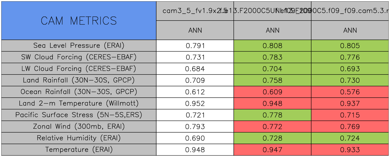Click the green cell showing 0.808
390x157 pixels.
272,46
